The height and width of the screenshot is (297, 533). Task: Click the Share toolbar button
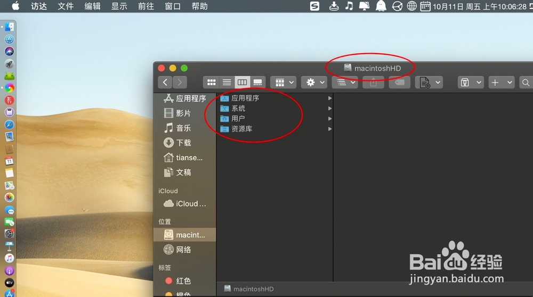373,82
